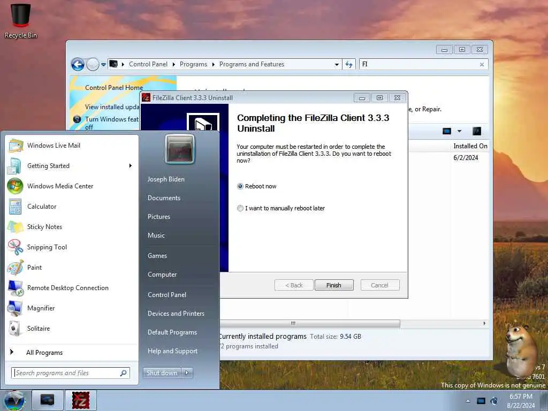Clear the FI search box text
Screen dimensions: 548x411
(x=482, y=64)
